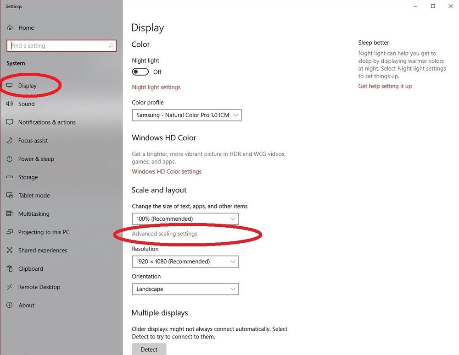Open Night light settings link
Screen dimensions: 459x355
click(x=156, y=87)
